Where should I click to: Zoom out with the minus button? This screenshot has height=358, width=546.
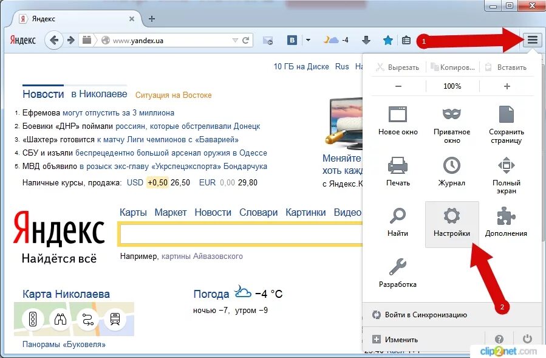tap(398, 86)
